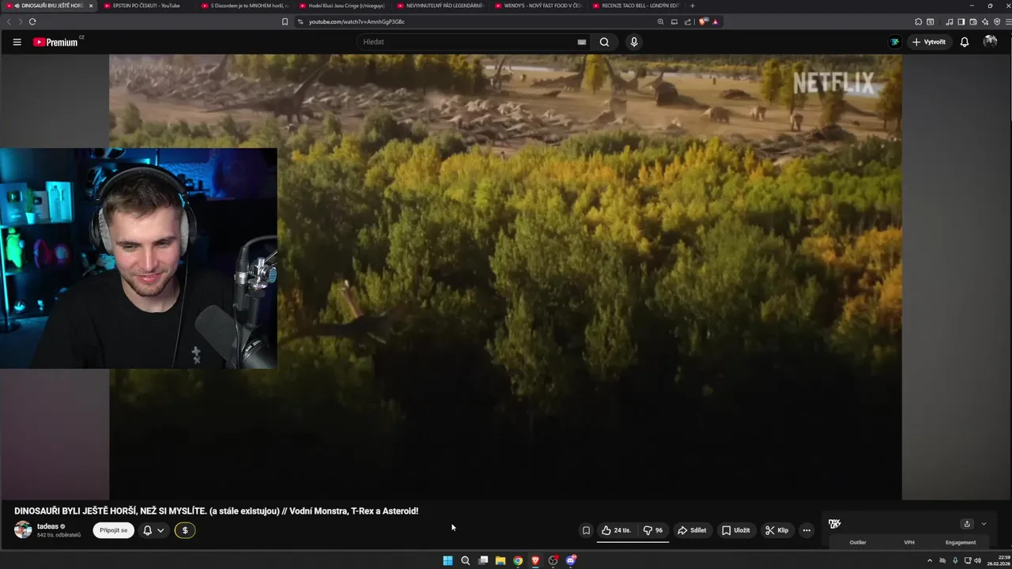Click the Uložit save button
The image size is (1012, 569).
735,530
